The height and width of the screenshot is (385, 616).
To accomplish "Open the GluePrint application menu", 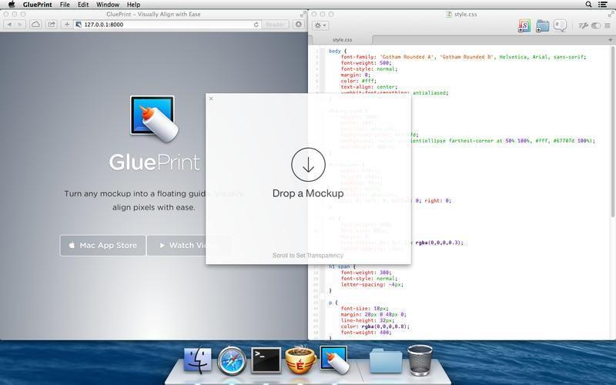I will (37, 5).
